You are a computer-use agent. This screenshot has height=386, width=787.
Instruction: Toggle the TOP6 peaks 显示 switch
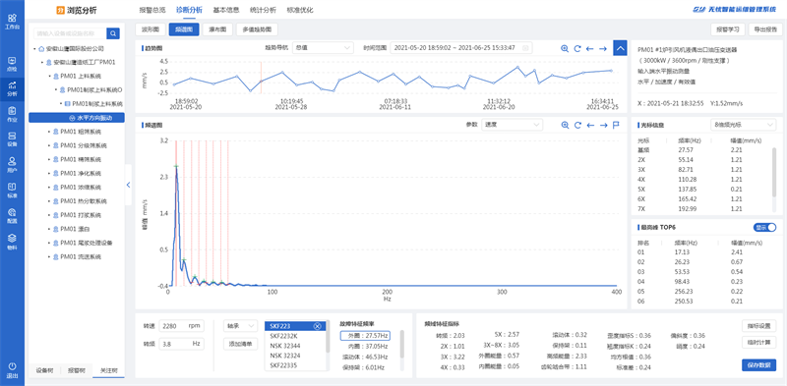click(764, 227)
